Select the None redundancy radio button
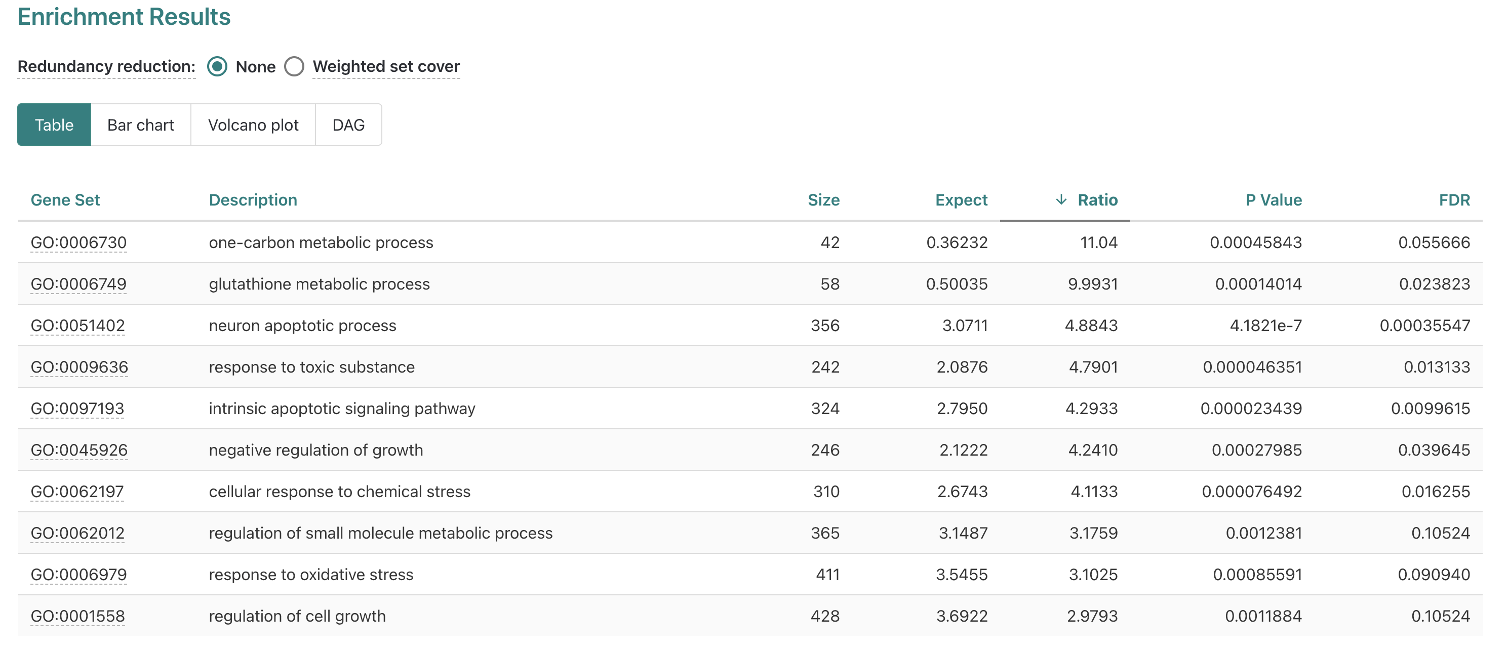This screenshot has height=650, width=1507. (217, 67)
